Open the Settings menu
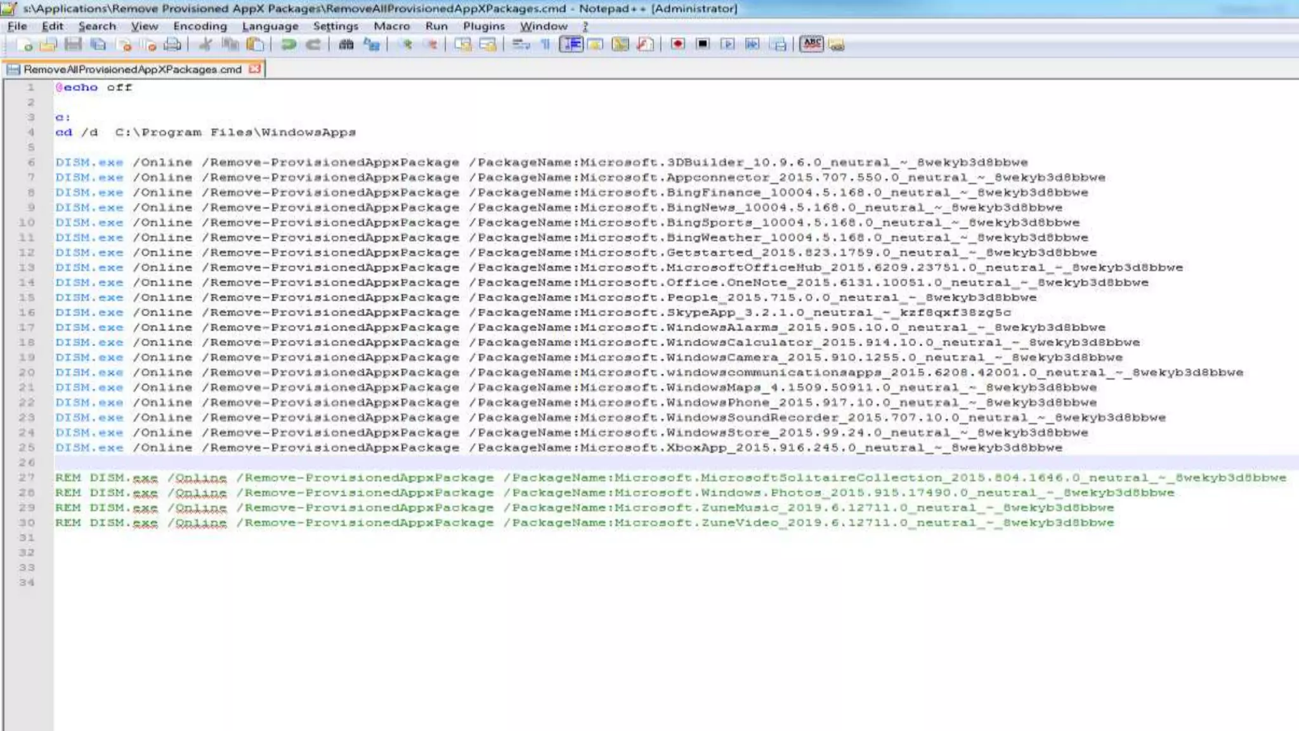 click(336, 26)
